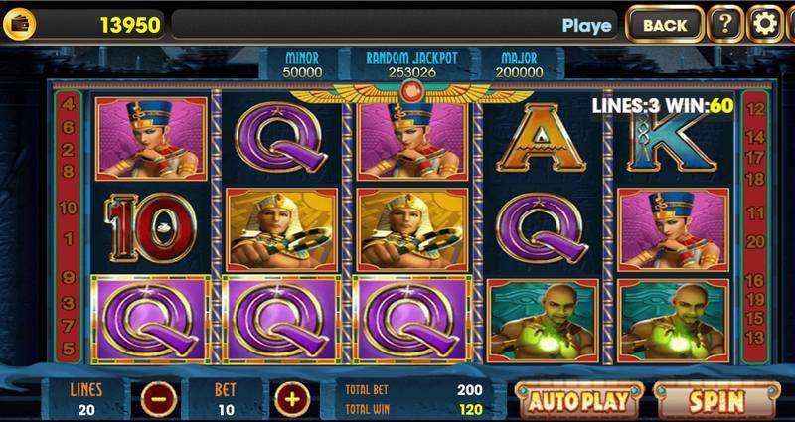The width and height of the screenshot is (795, 422).
Task: Open the settings gear icon
Action: click(x=765, y=24)
